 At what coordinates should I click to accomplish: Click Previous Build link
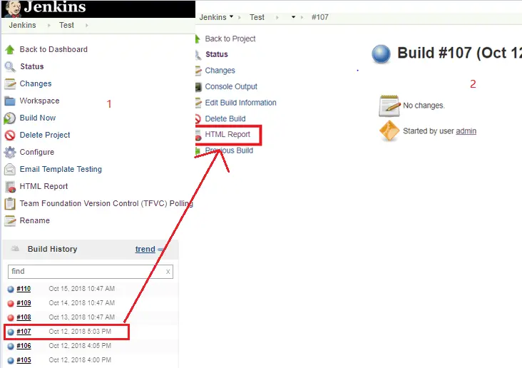click(x=229, y=150)
